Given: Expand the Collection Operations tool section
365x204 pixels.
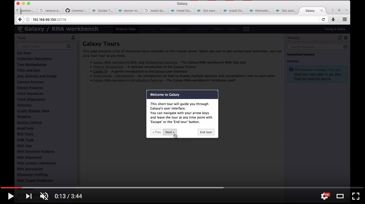Looking at the screenshot, I should (x=35, y=59).
